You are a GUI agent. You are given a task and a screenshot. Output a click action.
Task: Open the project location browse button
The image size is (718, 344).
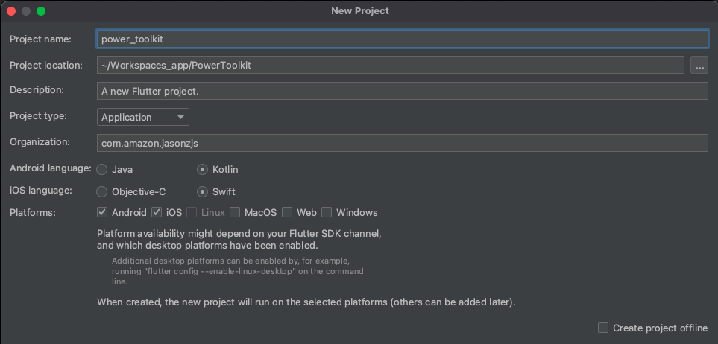coord(699,65)
